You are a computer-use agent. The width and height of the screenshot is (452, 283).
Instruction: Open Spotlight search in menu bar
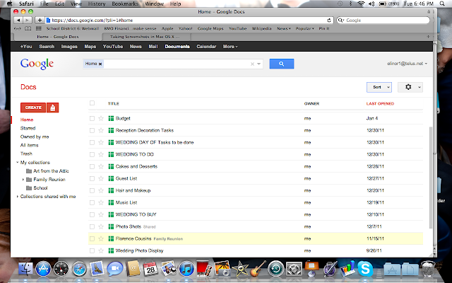pyautogui.click(x=442, y=4)
